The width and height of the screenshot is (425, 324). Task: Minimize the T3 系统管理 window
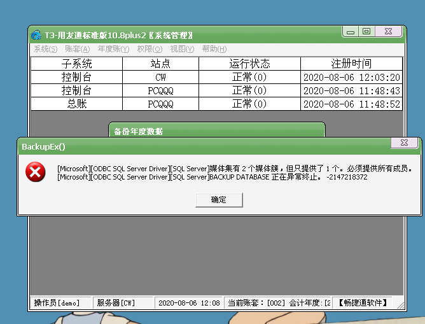[351, 32]
